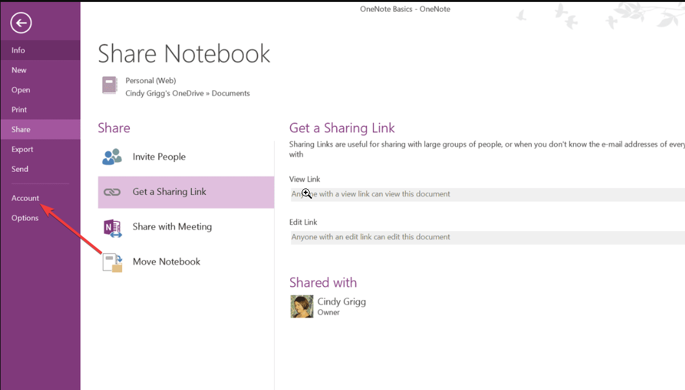
Task: Click Cindy Grigg's profile photo
Action: pyautogui.click(x=302, y=306)
